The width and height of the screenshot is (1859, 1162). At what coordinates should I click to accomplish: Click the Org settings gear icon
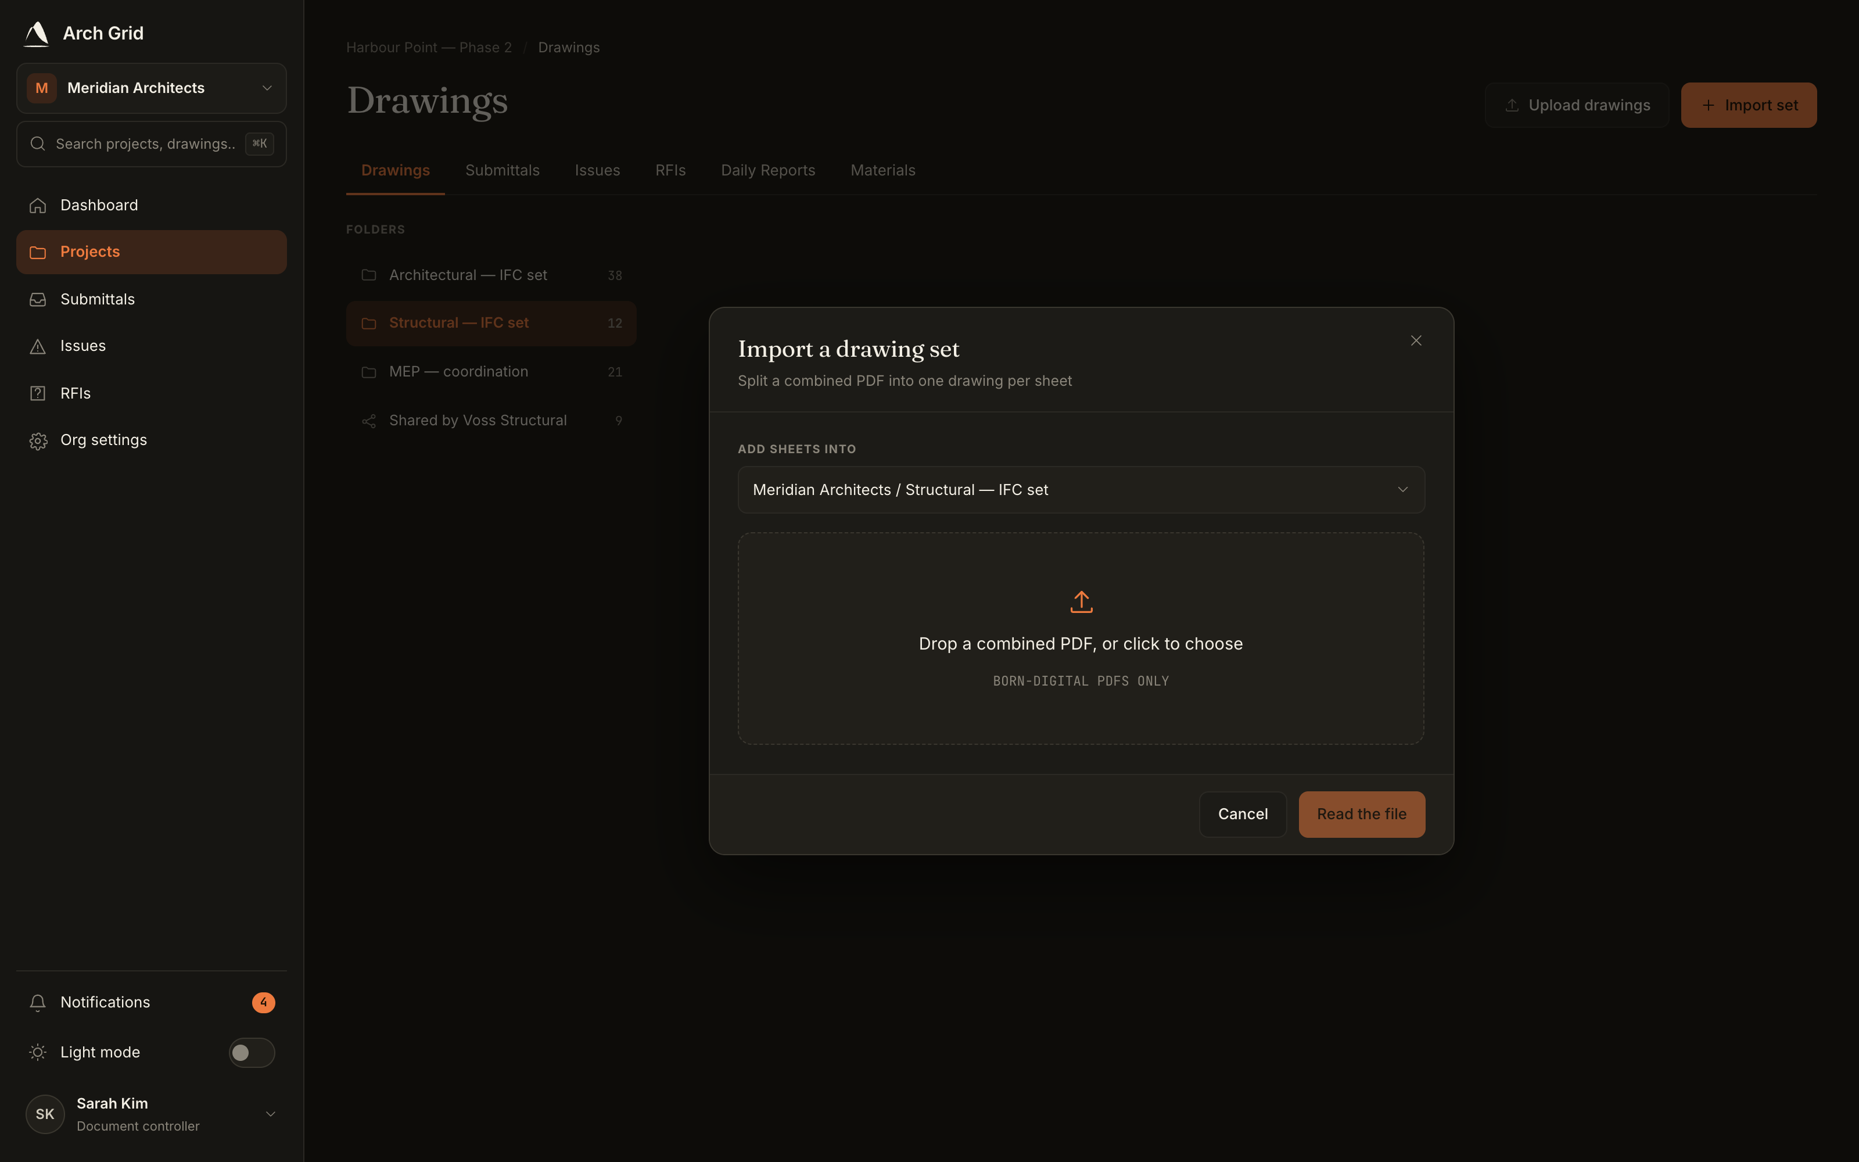pyautogui.click(x=38, y=440)
